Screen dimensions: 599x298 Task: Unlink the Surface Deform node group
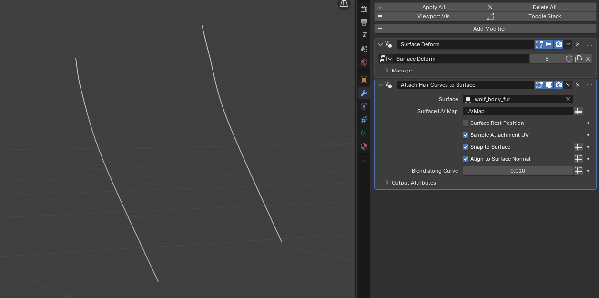[588, 59]
